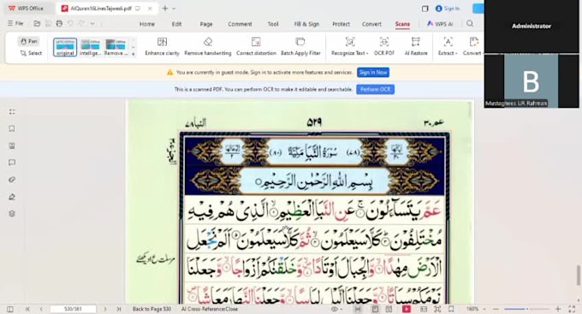
Task: Click the Print icon in quick toolbar
Action: [x=59, y=23]
